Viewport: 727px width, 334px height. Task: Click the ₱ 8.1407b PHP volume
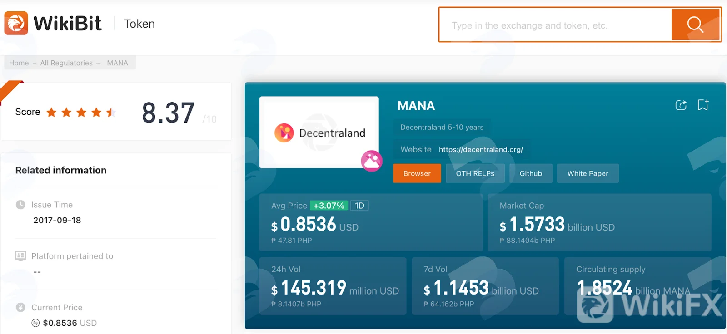click(x=296, y=304)
